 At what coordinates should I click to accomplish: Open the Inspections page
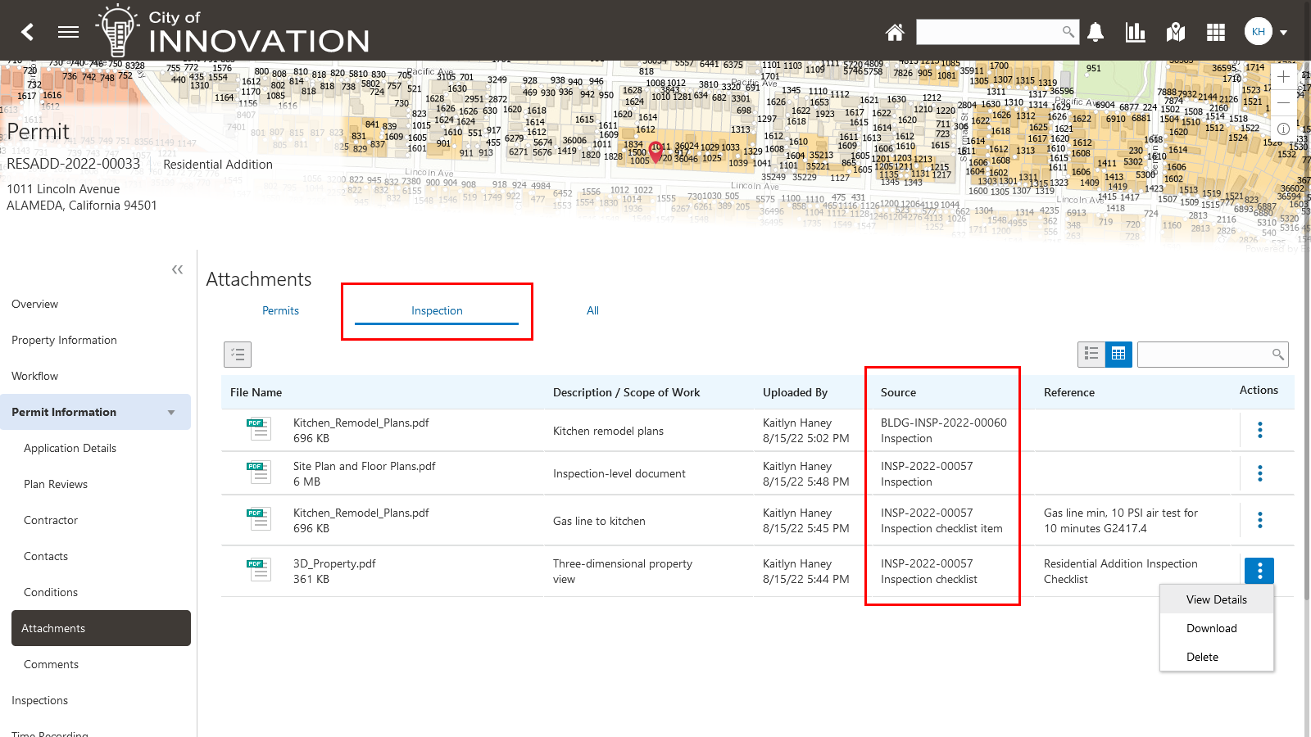(x=40, y=700)
